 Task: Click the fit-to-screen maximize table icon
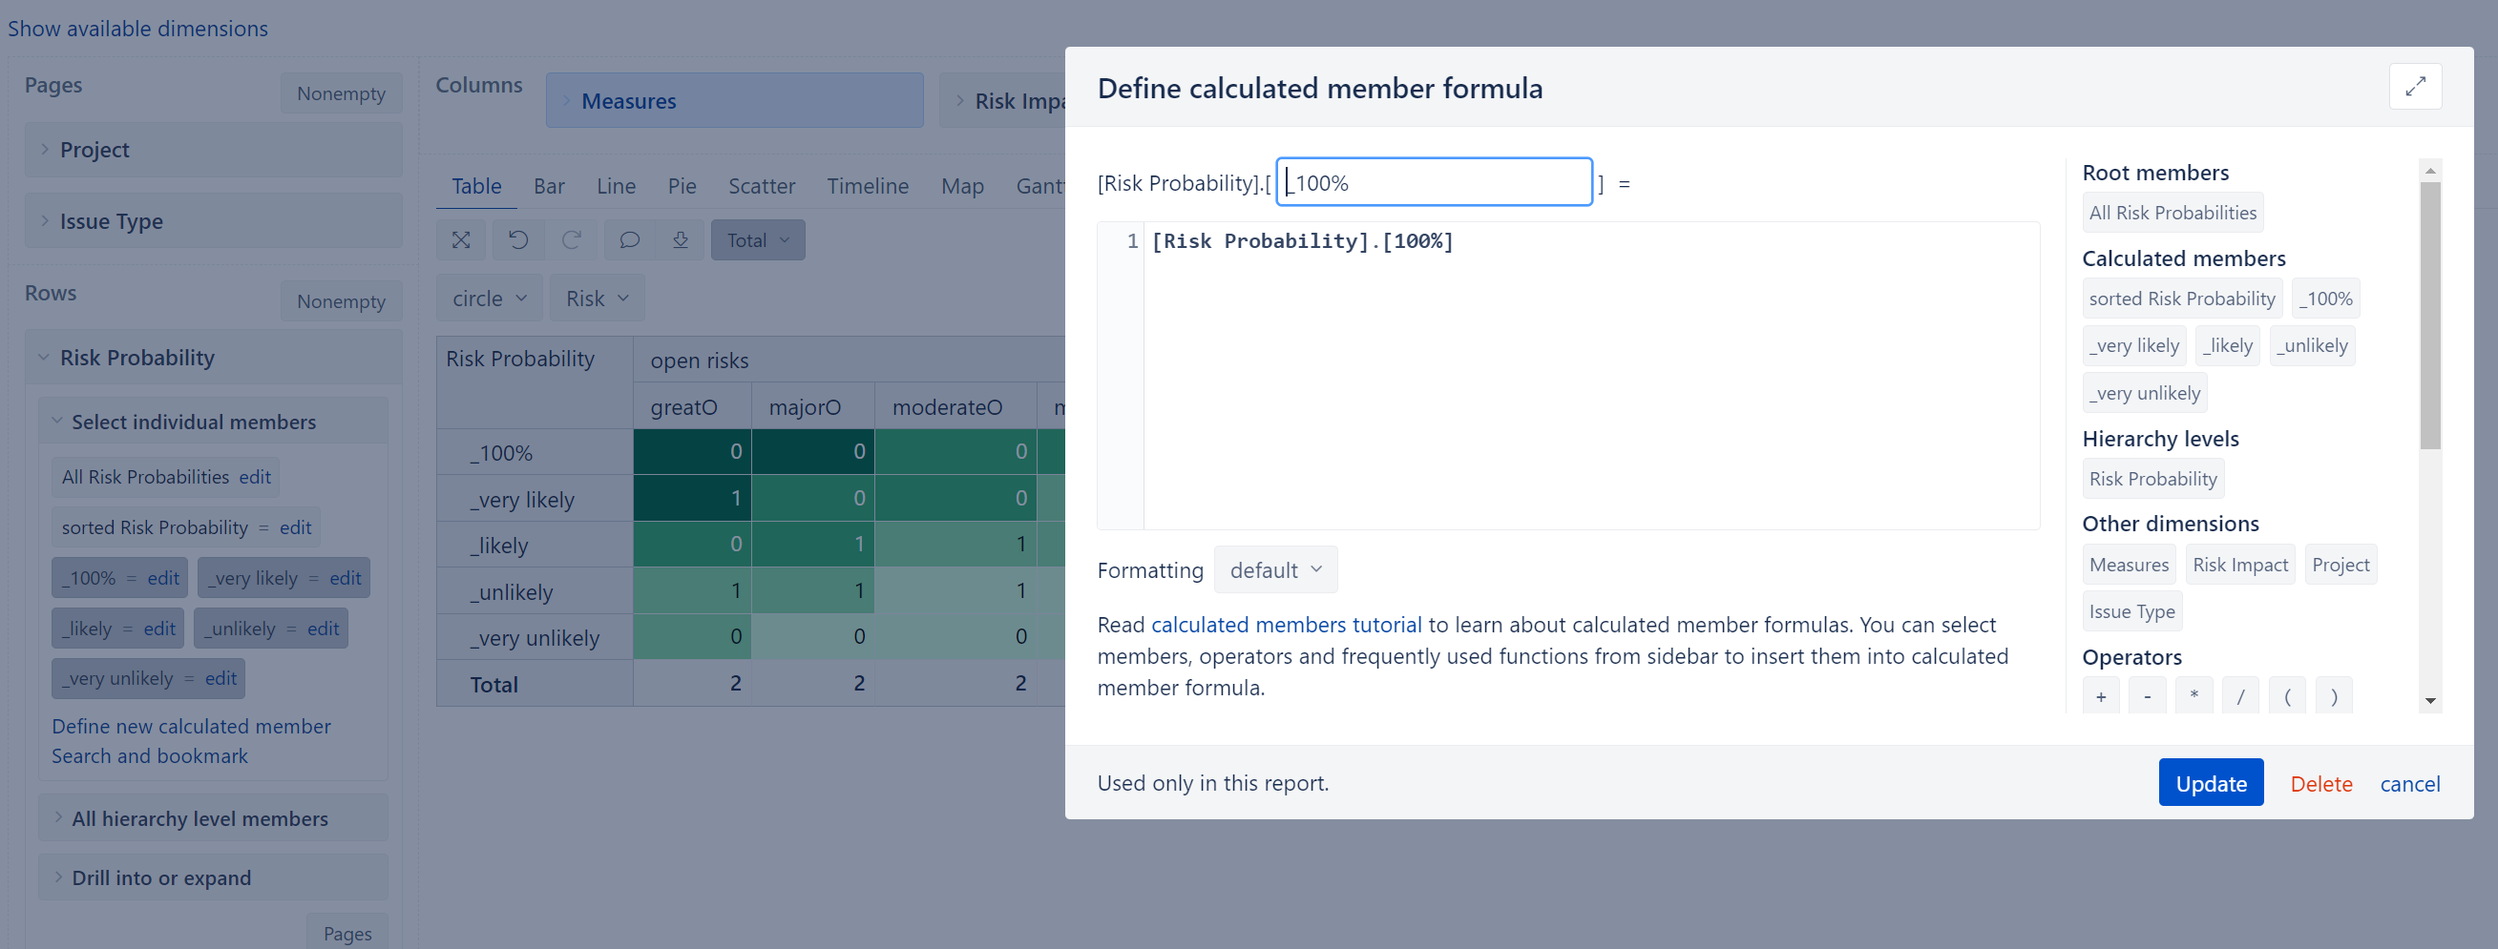point(461,239)
